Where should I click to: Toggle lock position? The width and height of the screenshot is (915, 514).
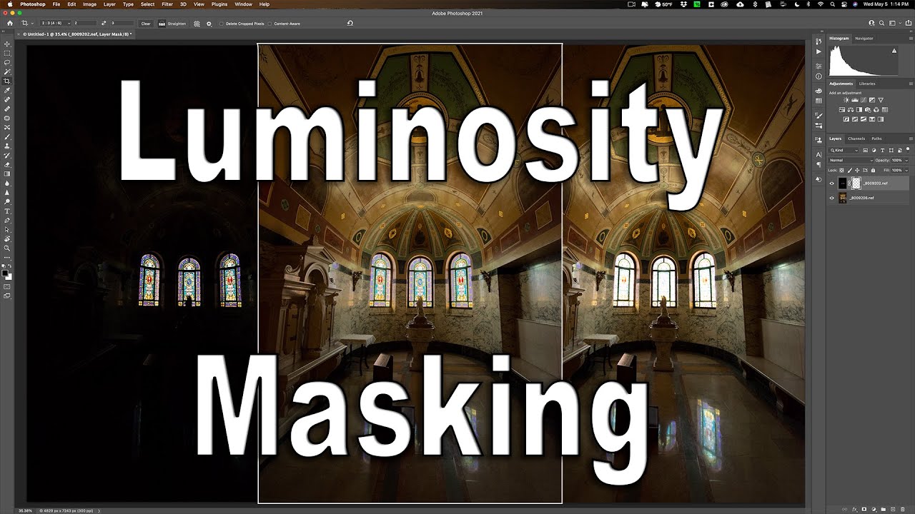point(858,170)
